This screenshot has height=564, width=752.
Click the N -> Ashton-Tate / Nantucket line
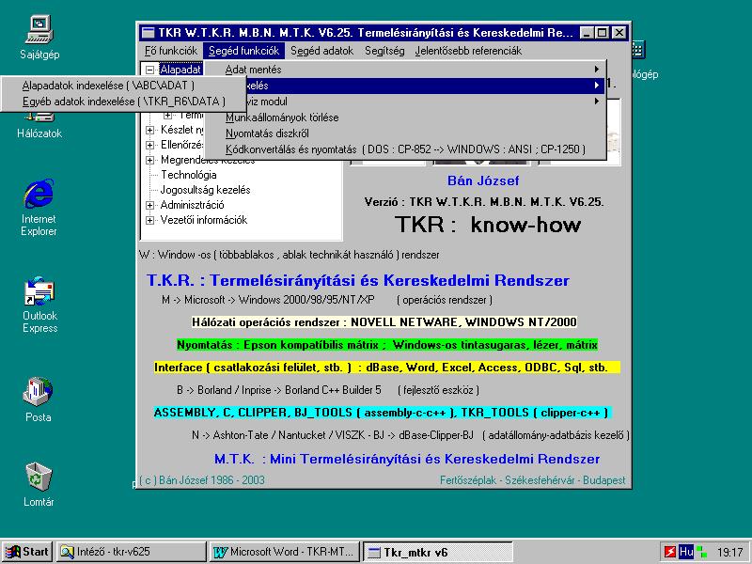[x=411, y=435]
